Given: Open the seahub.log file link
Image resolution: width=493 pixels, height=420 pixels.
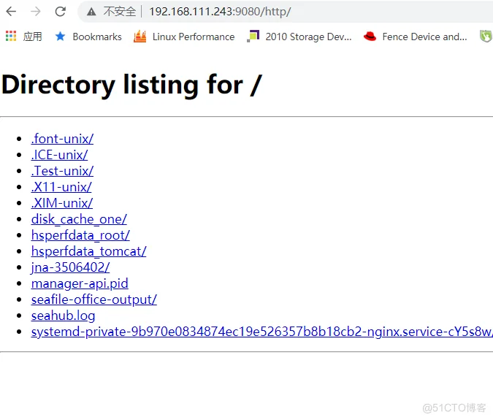Looking at the screenshot, I should coord(63,316).
